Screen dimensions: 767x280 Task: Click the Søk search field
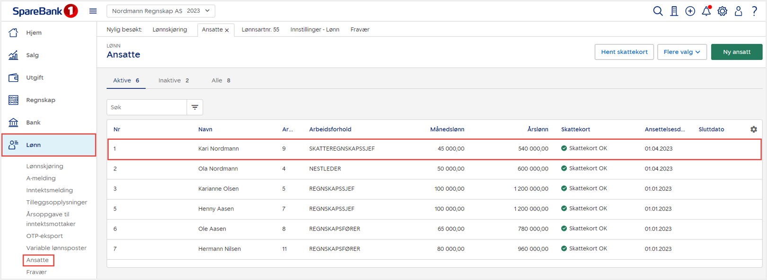click(147, 107)
